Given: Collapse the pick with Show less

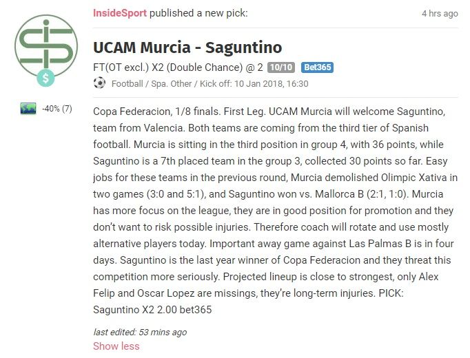Looking at the screenshot, I should [116, 346].
